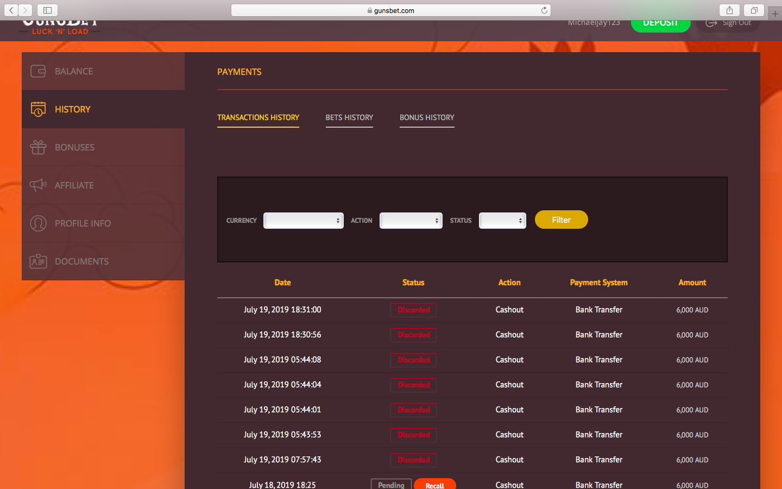Open the Affiliate menu item
The width and height of the screenshot is (782, 489).
[x=103, y=185]
